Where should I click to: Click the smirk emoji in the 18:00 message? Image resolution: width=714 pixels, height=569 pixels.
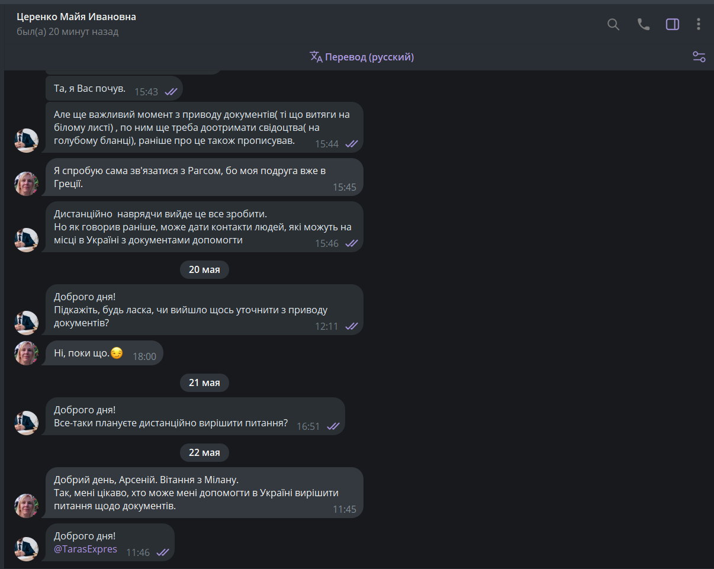[117, 353]
